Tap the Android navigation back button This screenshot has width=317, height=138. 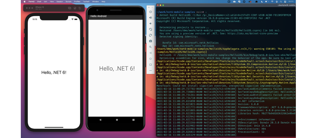click(100, 120)
